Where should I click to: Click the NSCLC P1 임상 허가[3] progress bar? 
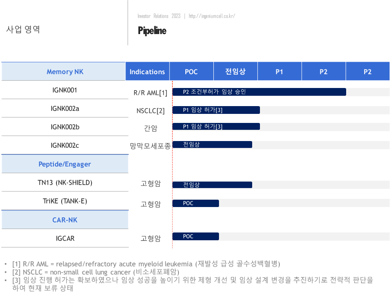pos(216,110)
